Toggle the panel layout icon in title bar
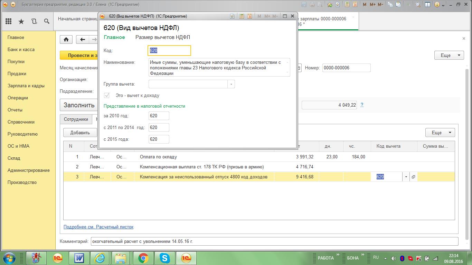 point(427,4)
